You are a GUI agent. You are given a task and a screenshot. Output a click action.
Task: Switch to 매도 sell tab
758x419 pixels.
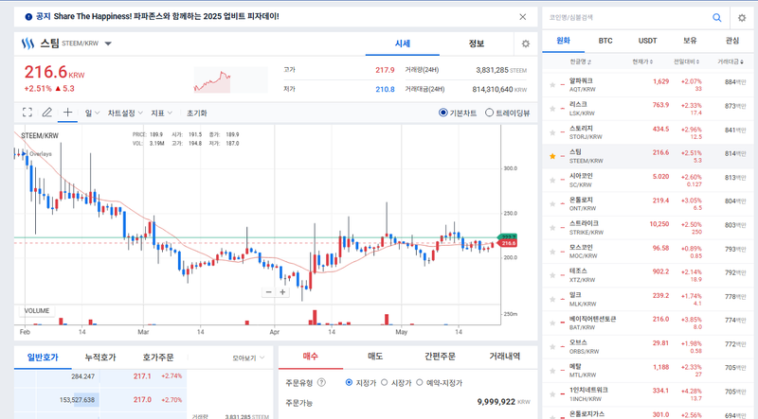click(x=375, y=357)
